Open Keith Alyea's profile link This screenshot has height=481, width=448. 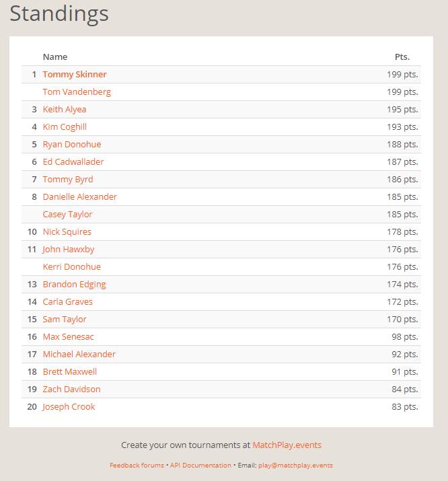65,110
